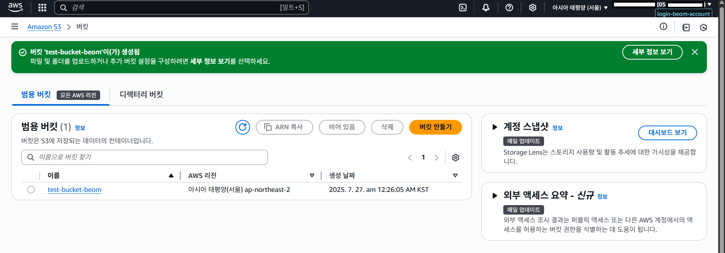This screenshot has height=253, width=725.
Task: Open the account menu dropdown arrow
Action: tap(709, 5)
